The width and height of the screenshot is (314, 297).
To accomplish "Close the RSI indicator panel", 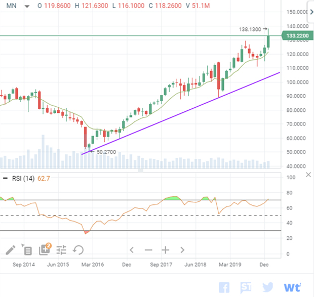I will 308,175.
